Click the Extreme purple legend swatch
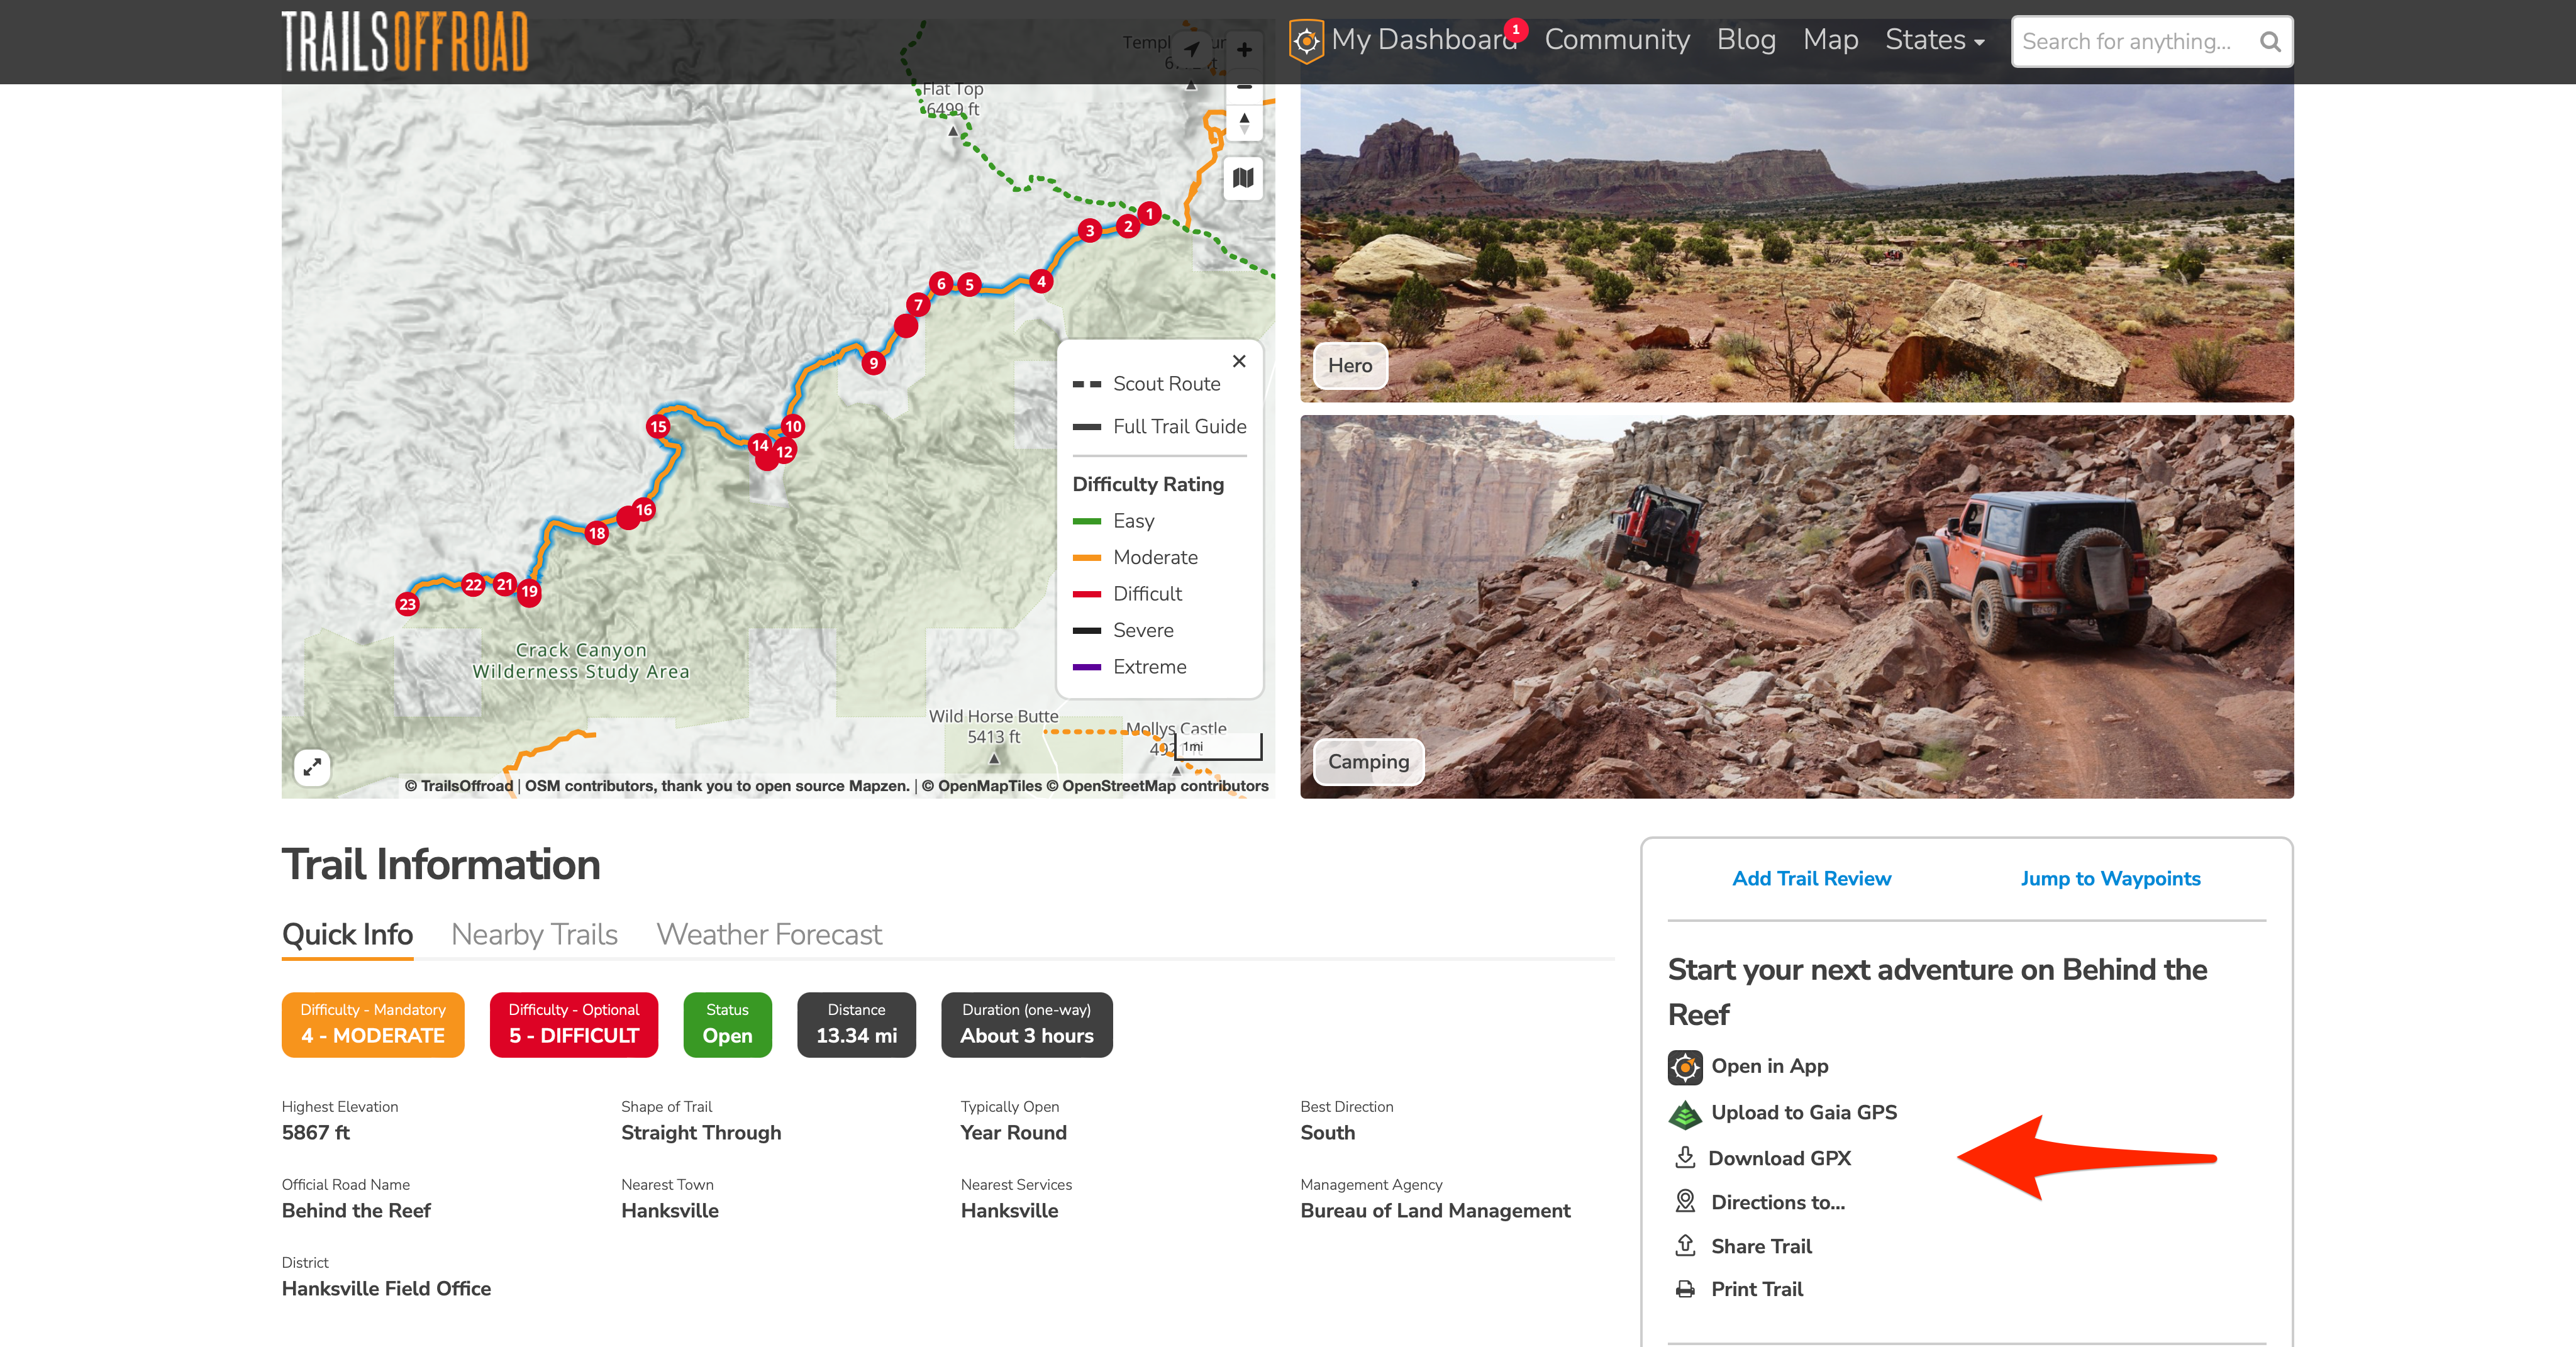 point(1087,667)
